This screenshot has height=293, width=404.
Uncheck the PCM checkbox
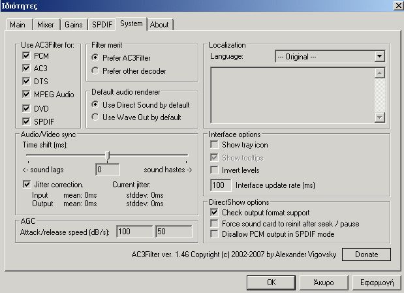[26, 57]
